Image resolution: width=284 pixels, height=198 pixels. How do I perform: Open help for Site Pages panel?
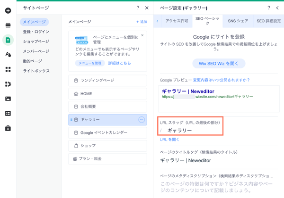(x=138, y=8)
